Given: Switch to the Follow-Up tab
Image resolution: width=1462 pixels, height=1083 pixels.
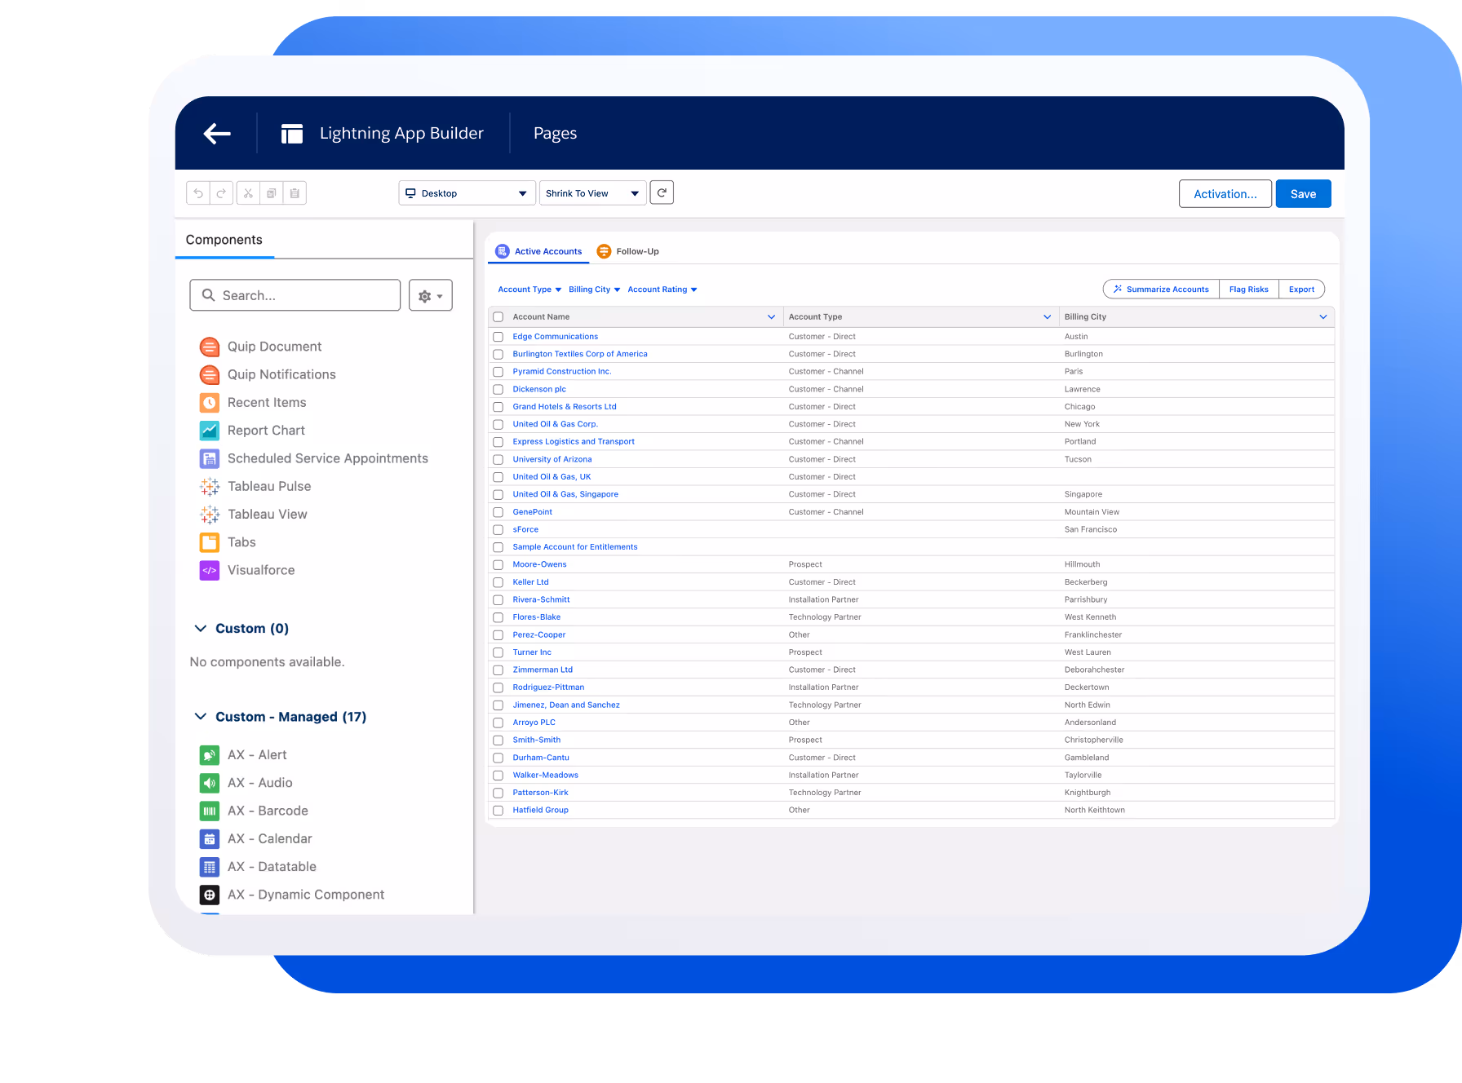Looking at the screenshot, I should pyautogui.click(x=628, y=251).
